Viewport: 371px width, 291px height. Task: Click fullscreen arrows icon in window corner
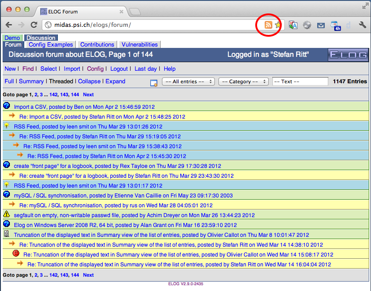[366, 6]
